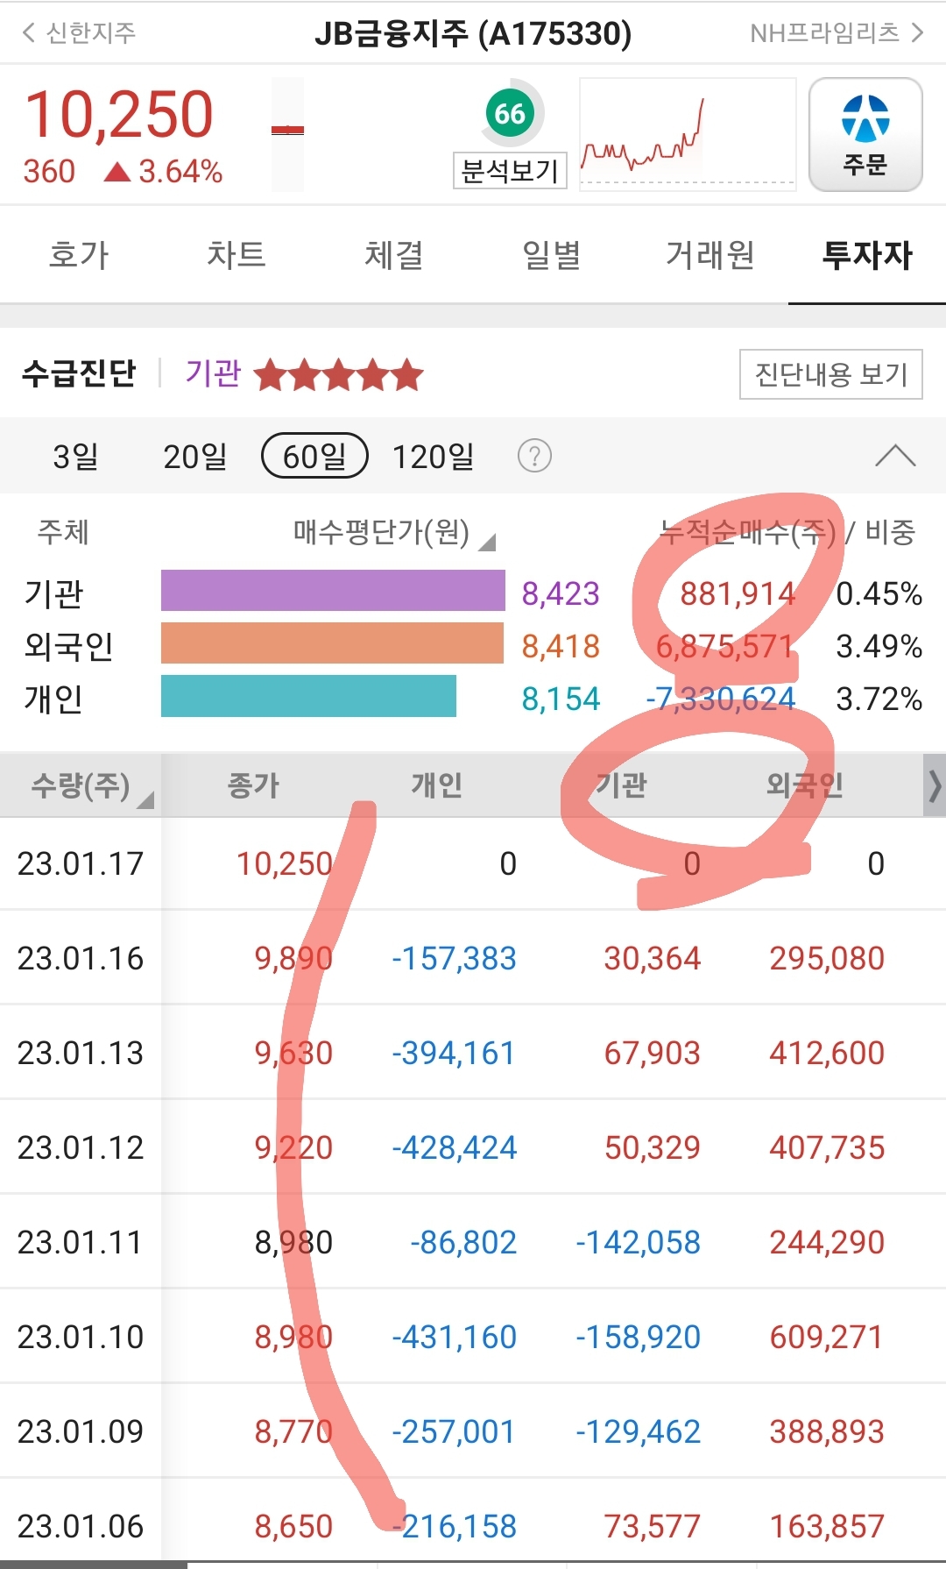
Task: Select the 23.01.10 date row
Action: (x=473, y=1337)
